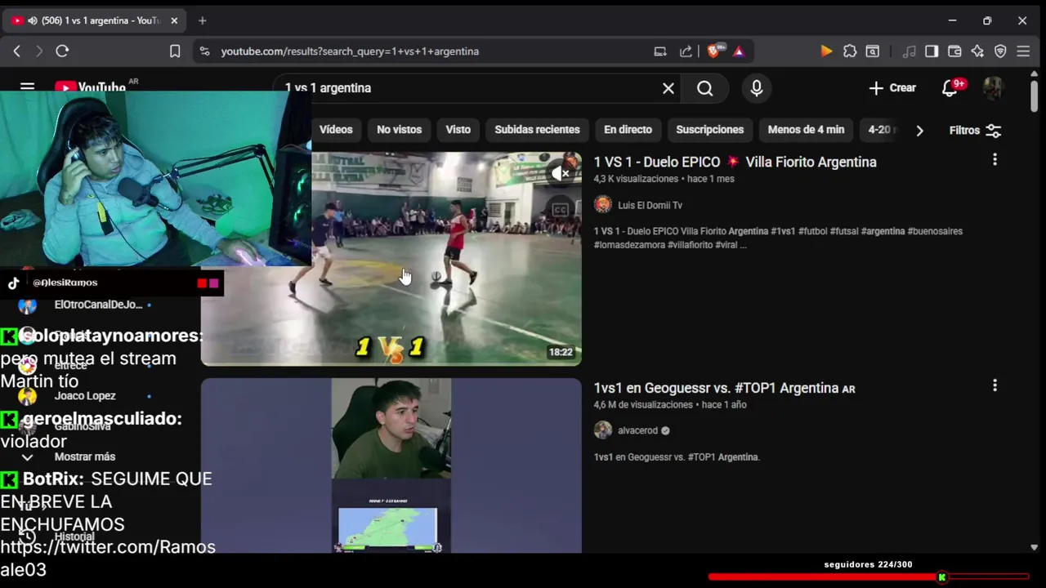The image size is (1046, 588).
Task: Click the install app icon in address bar
Action: coord(660,51)
